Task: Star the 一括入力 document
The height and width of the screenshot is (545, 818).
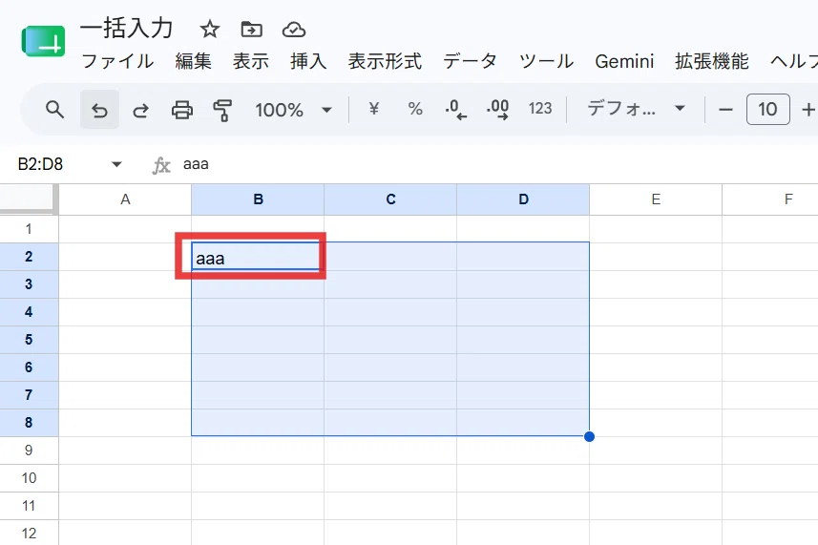Action: coord(210,30)
